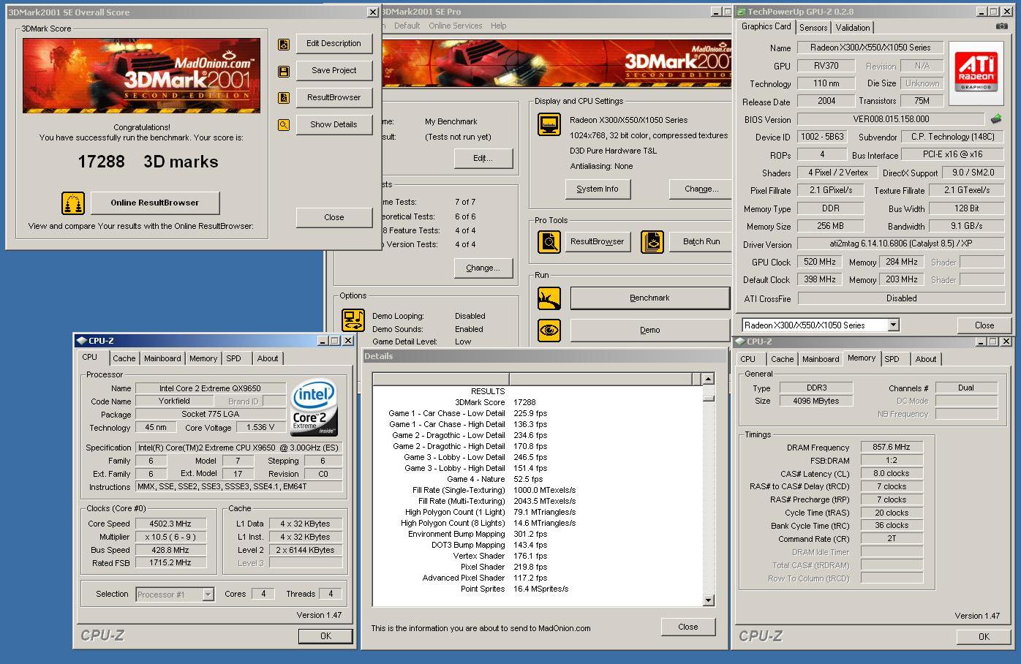Click the Options settings icon in 3DMark
1021x664 pixels.
coord(353,320)
